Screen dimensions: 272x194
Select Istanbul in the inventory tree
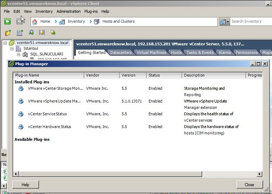tap(31, 49)
